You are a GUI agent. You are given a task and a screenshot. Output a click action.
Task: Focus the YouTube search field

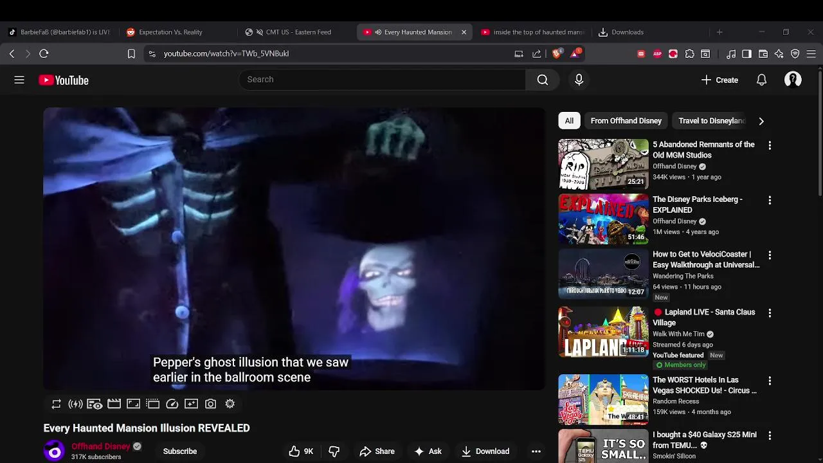point(383,80)
